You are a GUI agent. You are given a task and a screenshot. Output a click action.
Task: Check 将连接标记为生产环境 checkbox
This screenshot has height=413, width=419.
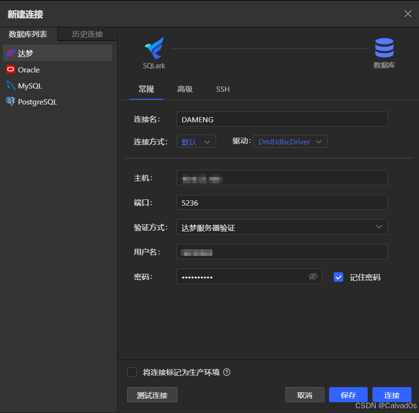coord(132,372)
